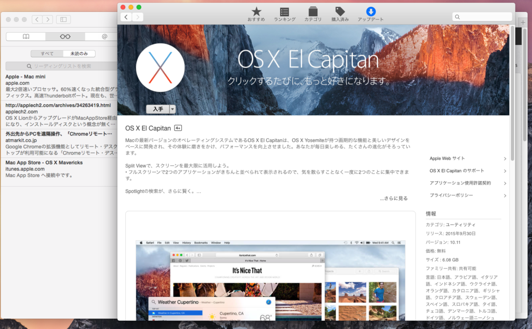Click chevron next to OS X El Capitan のサポート

[x=505, y=171]
